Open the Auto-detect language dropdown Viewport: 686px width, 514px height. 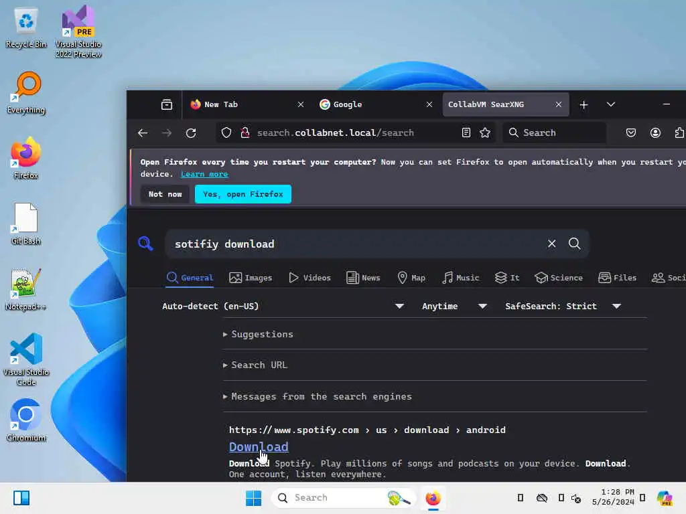pyautogui.click(x=283, y=307)
